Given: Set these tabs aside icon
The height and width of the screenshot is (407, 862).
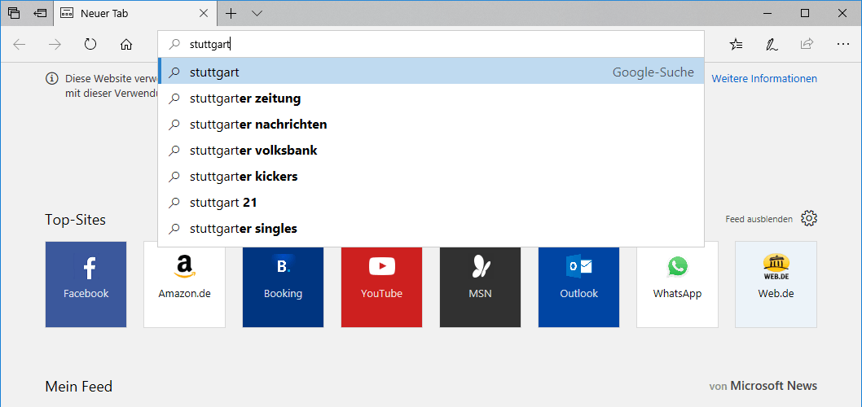Looking at the screenshot, I should [40, 13].
